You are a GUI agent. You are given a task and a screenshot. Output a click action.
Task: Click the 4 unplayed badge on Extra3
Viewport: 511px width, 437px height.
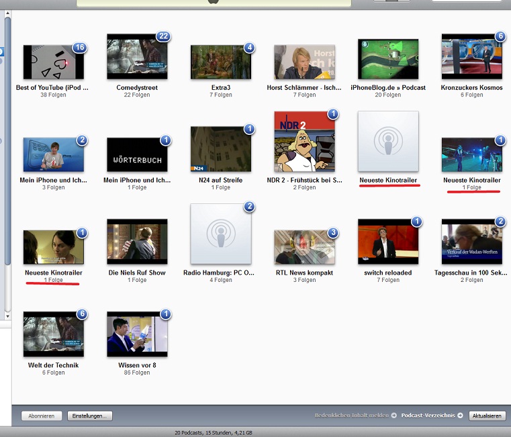point(249,48)
